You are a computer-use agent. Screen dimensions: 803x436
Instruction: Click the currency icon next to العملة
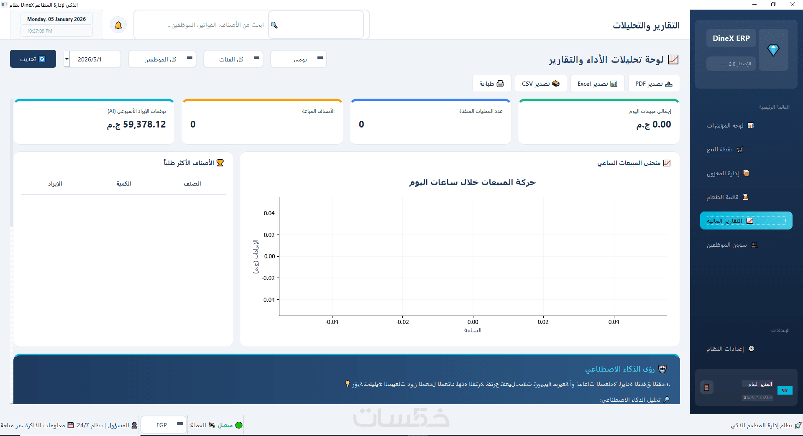212,425
